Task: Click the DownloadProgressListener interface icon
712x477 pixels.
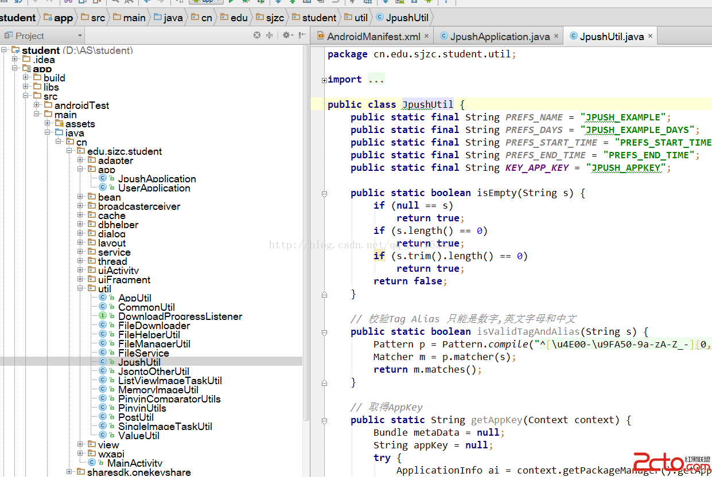Action: pyautogui.click(x=103, y=316)
